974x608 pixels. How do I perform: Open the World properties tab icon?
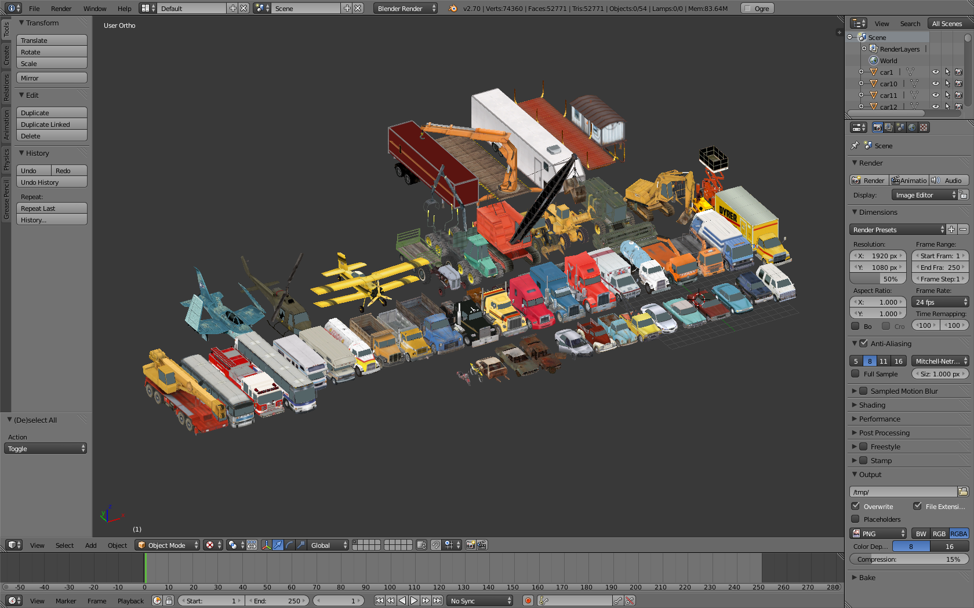[x=912, y=127]
